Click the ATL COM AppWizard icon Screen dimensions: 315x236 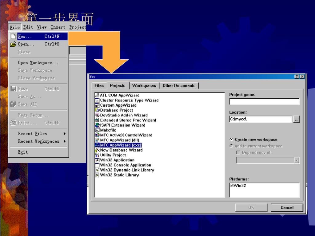tap(97, 95)
